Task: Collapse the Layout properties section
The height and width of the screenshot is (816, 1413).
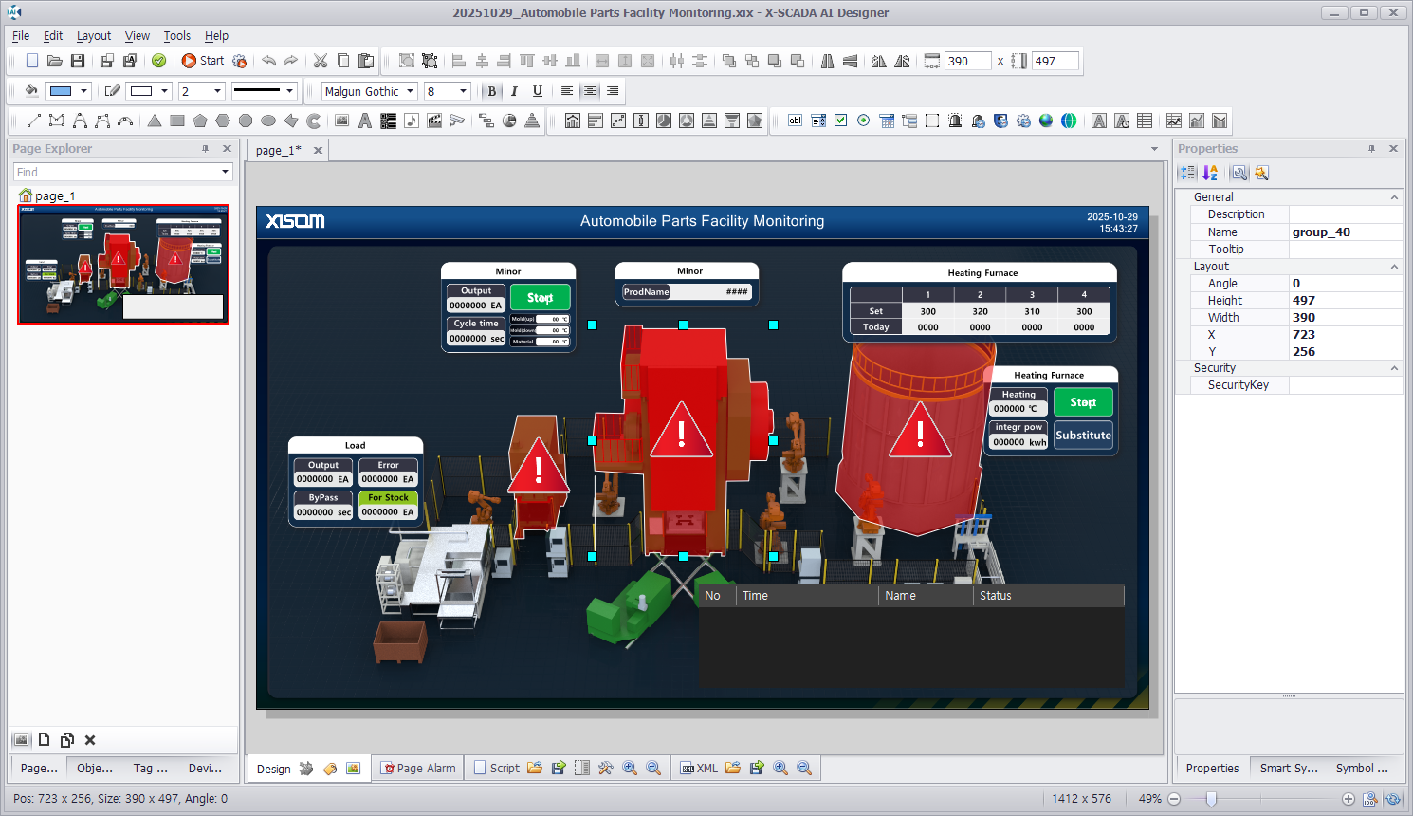Action: point(1394,267)
